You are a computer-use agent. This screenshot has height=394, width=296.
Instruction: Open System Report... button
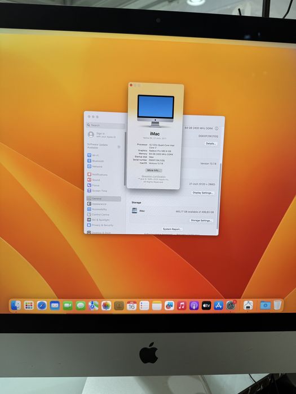[172, 229]
